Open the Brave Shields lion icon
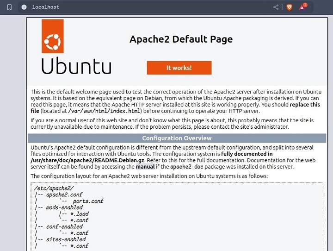The width and height of the screenshot is (333, 251). pos(290,7)
